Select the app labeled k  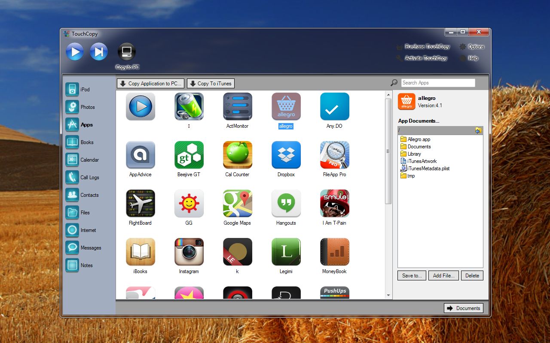[238, 252]
